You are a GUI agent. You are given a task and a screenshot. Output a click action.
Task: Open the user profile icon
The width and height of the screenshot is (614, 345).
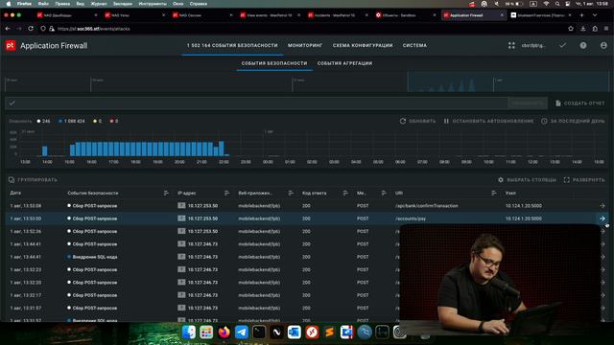click(603, 45)
